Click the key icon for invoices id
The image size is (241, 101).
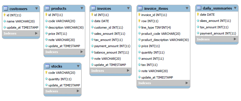tap(92, 15)
